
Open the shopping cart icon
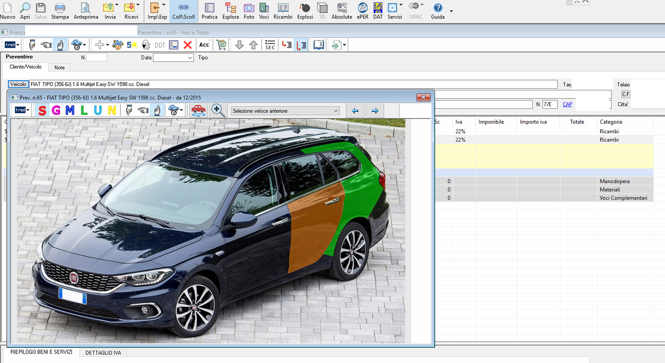point(221,45)
